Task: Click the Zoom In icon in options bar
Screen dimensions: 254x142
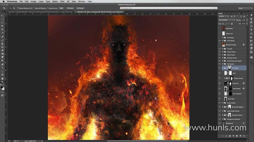Action: [11, 8]
